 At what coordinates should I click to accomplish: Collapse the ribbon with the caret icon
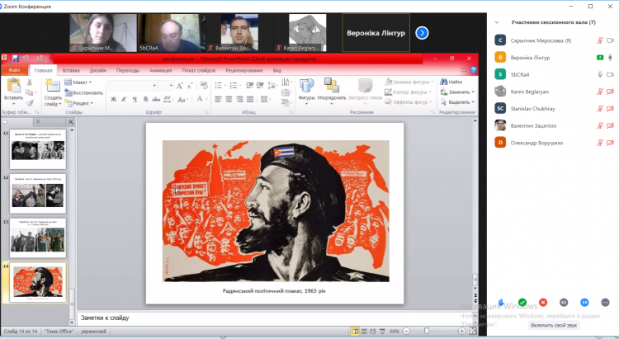[464, 70]
